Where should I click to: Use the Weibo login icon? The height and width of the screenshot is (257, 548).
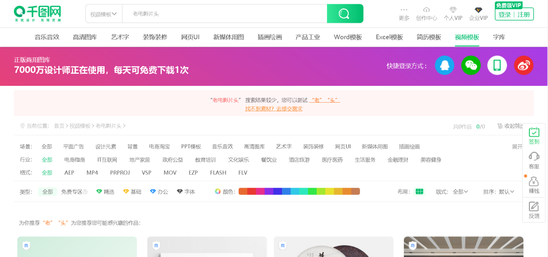[x=523, y=65]
